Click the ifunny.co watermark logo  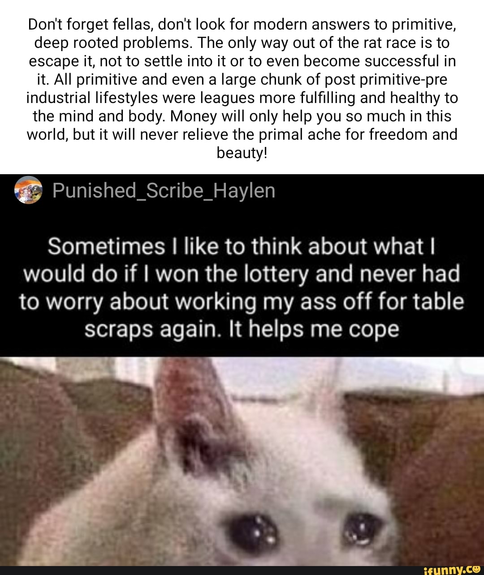452,570
